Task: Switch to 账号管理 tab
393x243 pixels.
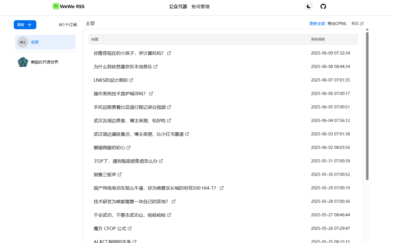Action: [x=201, y=7]
